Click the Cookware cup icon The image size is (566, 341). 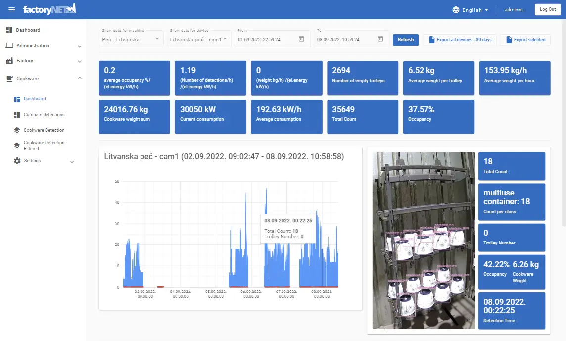pos(10,78)
